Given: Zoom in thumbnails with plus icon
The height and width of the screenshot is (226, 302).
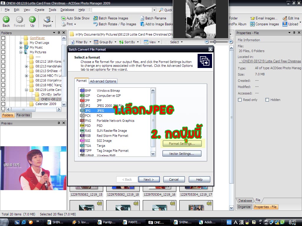Looking at the screenshot, I should [231, 42].
